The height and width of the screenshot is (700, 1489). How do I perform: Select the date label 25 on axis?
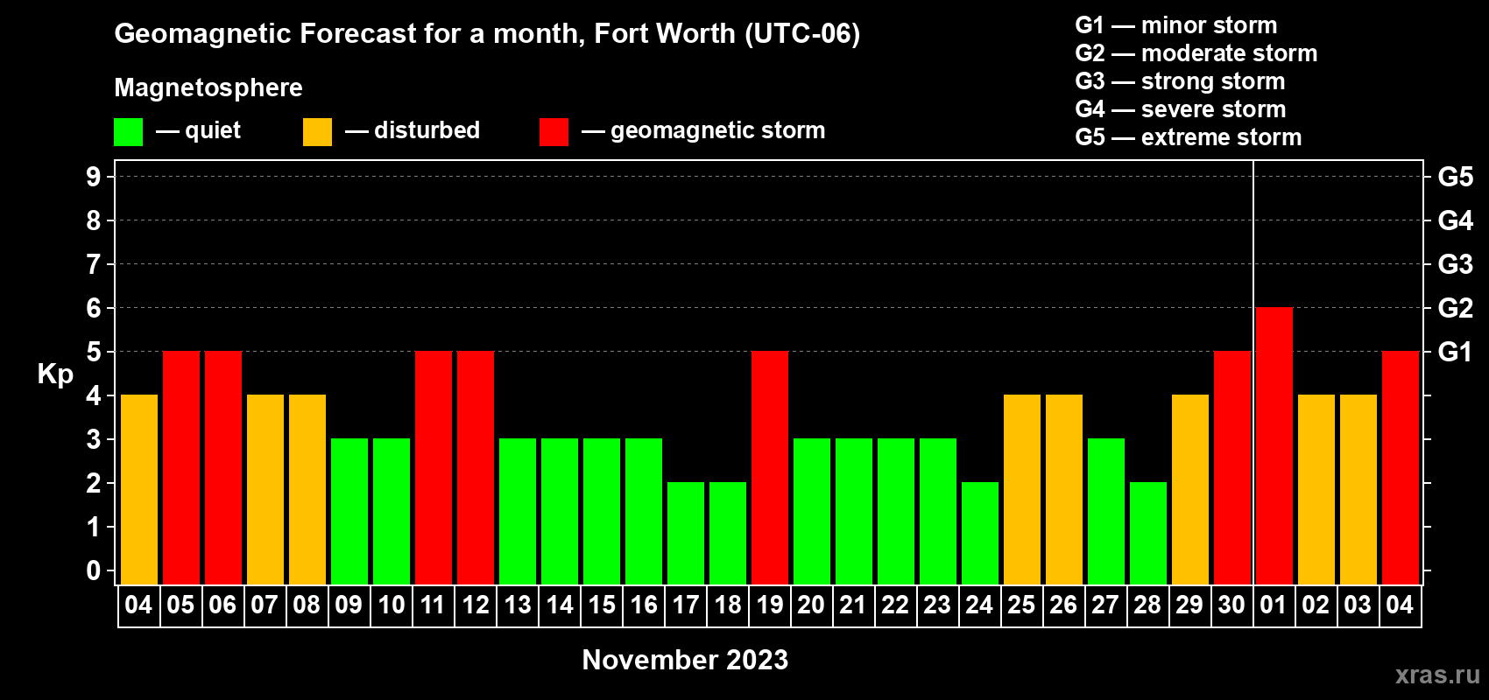click(x=1021, y=605)
